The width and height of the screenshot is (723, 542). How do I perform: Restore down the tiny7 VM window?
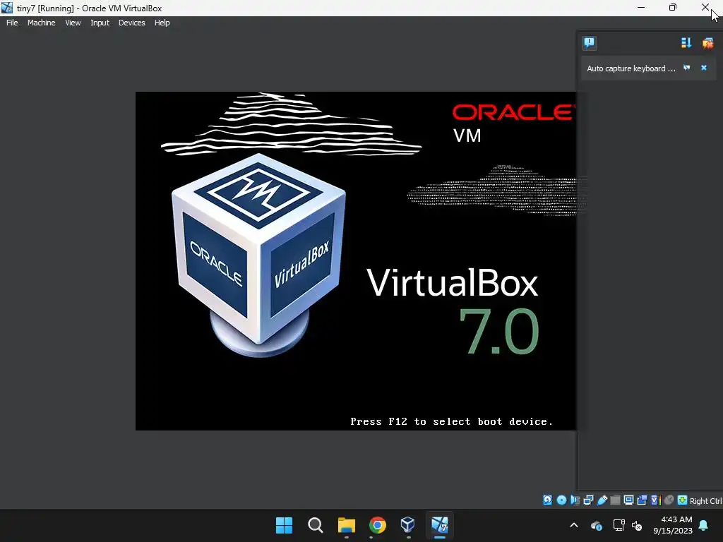673,7
